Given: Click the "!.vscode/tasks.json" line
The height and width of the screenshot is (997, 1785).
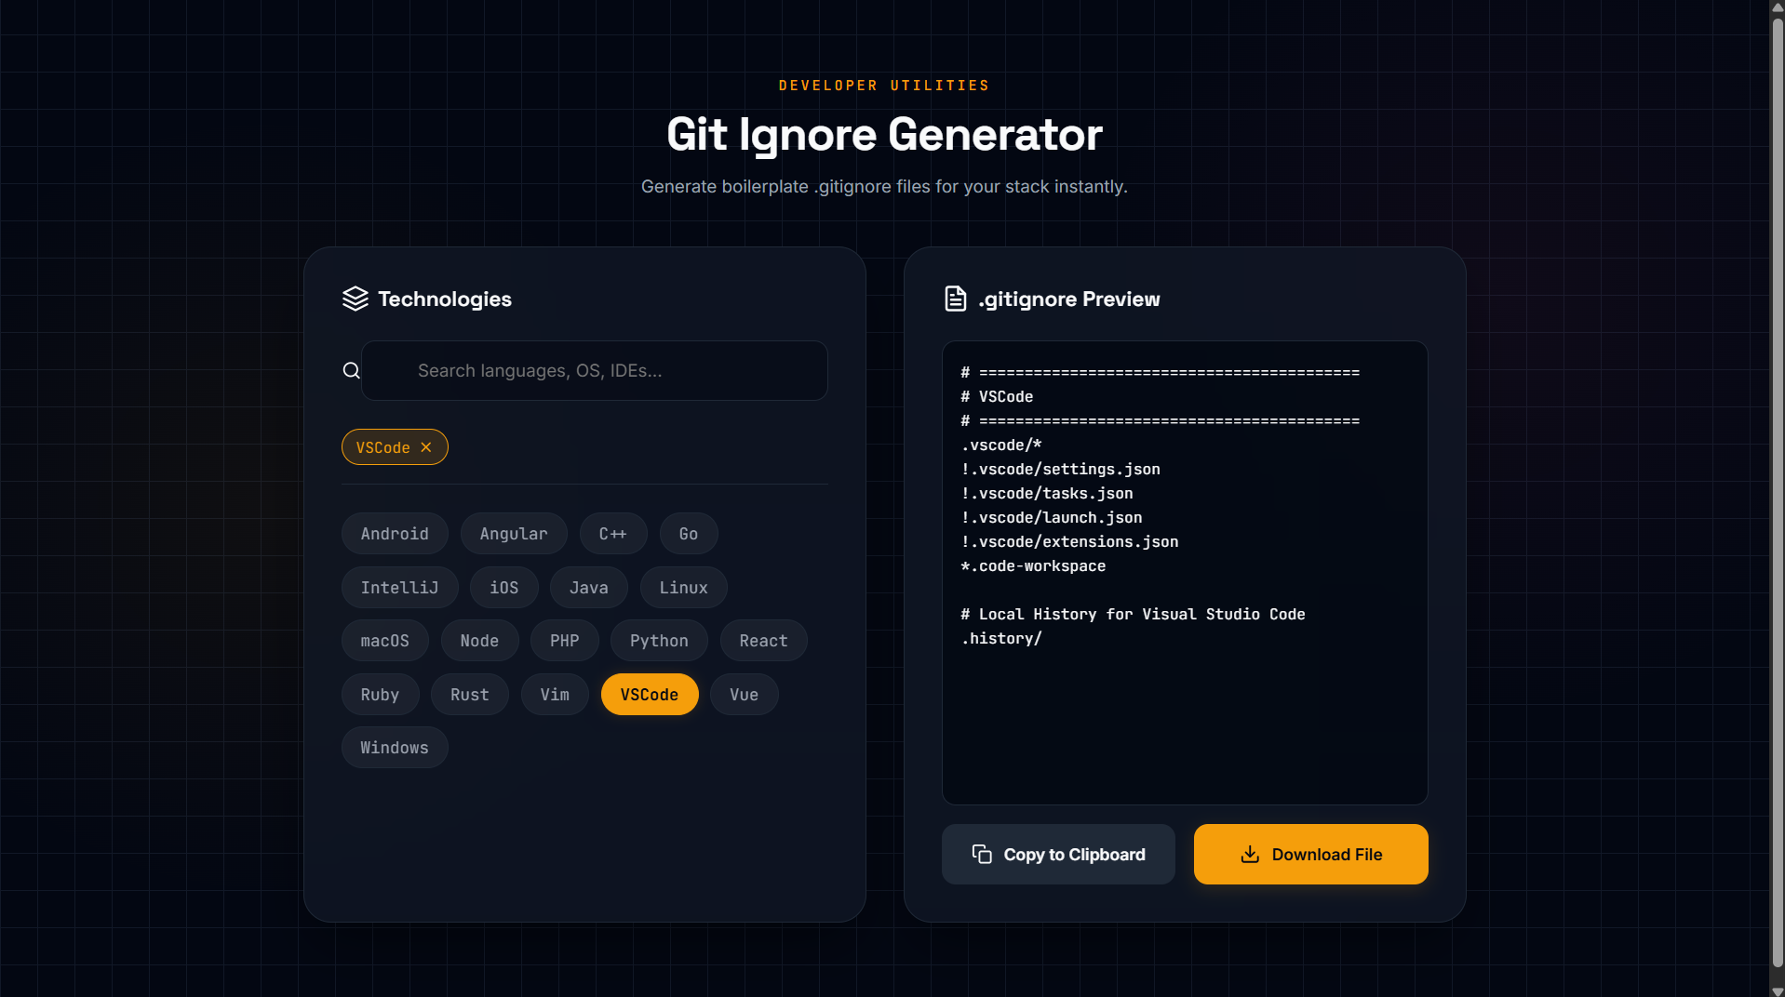Looking at the screenshot, I should [x=1047, y=493].
